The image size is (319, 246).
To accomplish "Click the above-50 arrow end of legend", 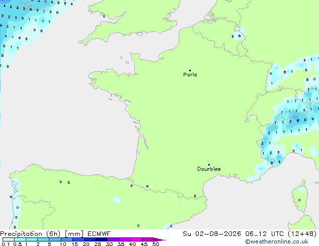I will [x=159, y=239].
